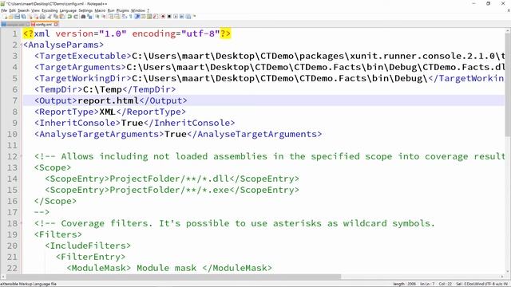Toggle the Show All Characters icon
Viewport: 511px width, 287px height.
130,16
